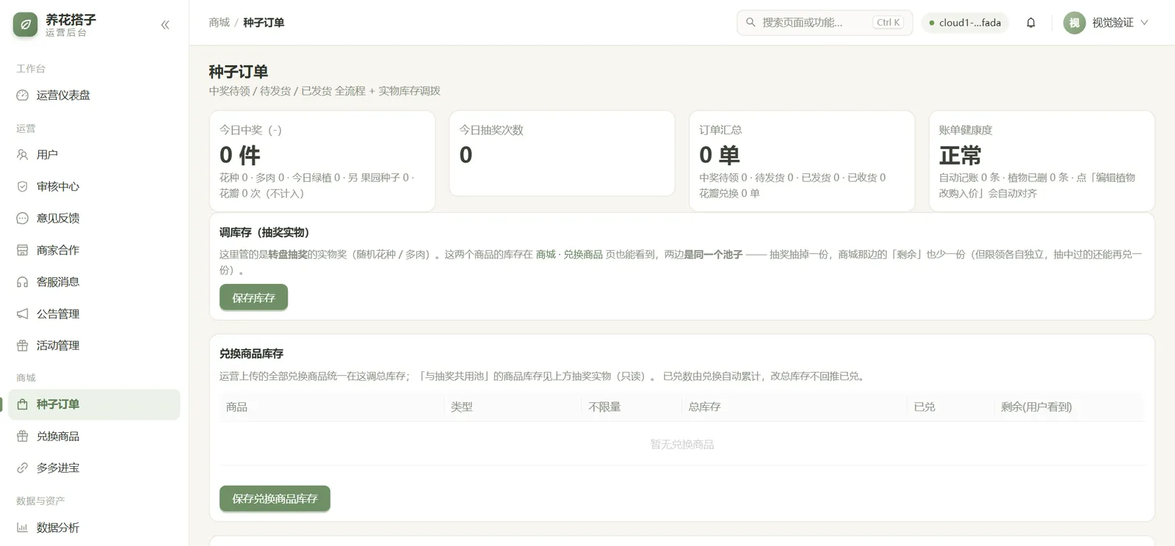
Task: Open notifications bell icon
Action: click(1031, 23)
